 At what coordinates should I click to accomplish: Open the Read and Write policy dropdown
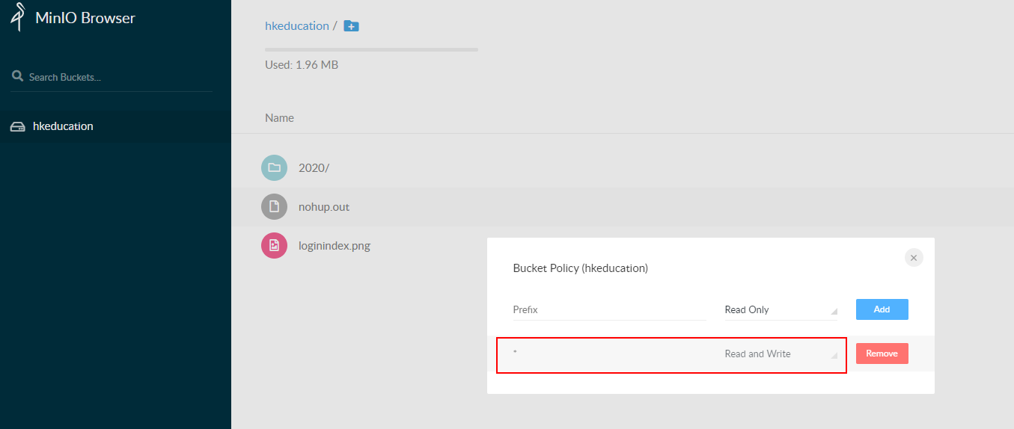click(x=781, y=354)
